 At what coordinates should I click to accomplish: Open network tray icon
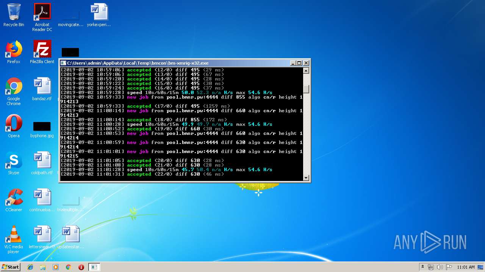point(431,267)
